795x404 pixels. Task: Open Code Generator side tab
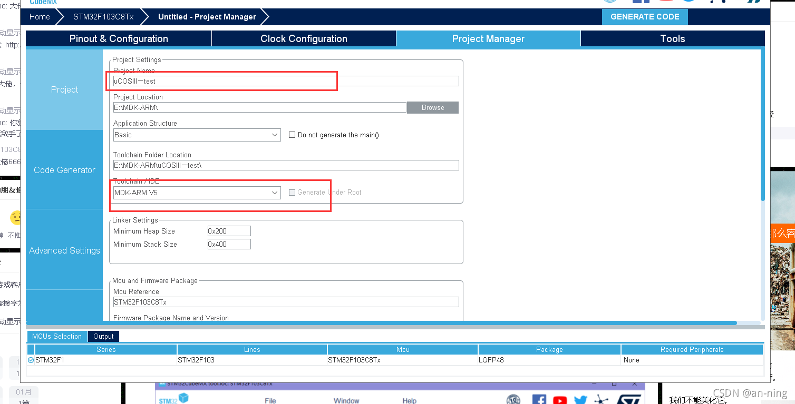(64, 170)
